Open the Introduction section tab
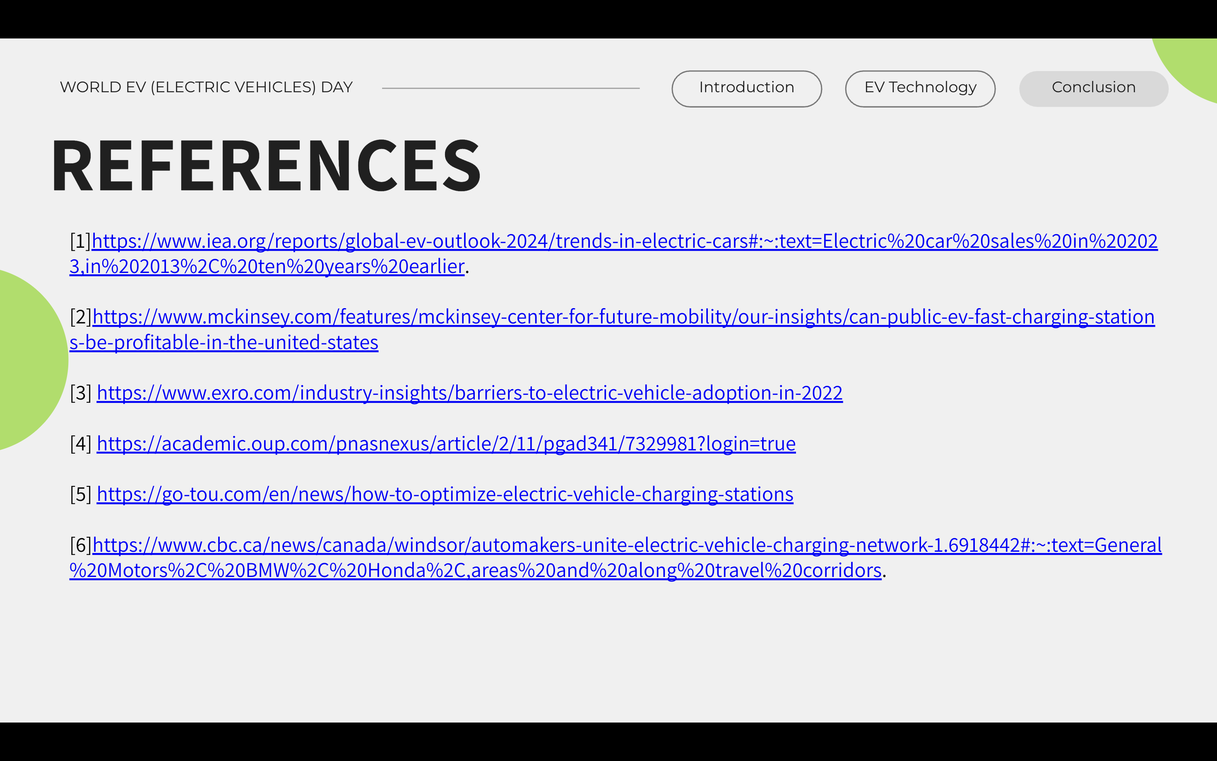1217x761 pixels. [x=746, y=88]
